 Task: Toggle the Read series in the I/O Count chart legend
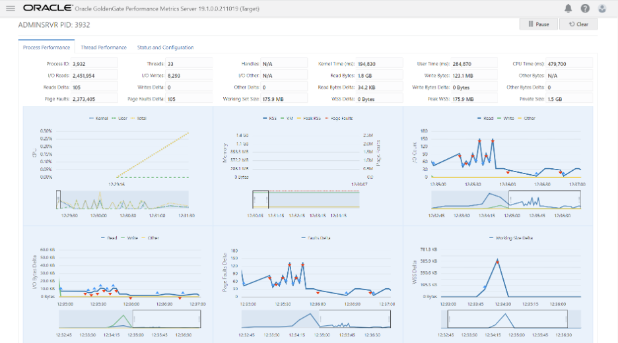click(485, 118)
